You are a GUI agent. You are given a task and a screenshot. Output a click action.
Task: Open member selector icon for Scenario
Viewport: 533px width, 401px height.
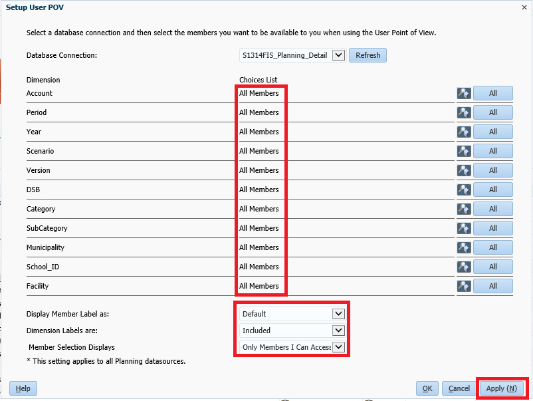464,152
